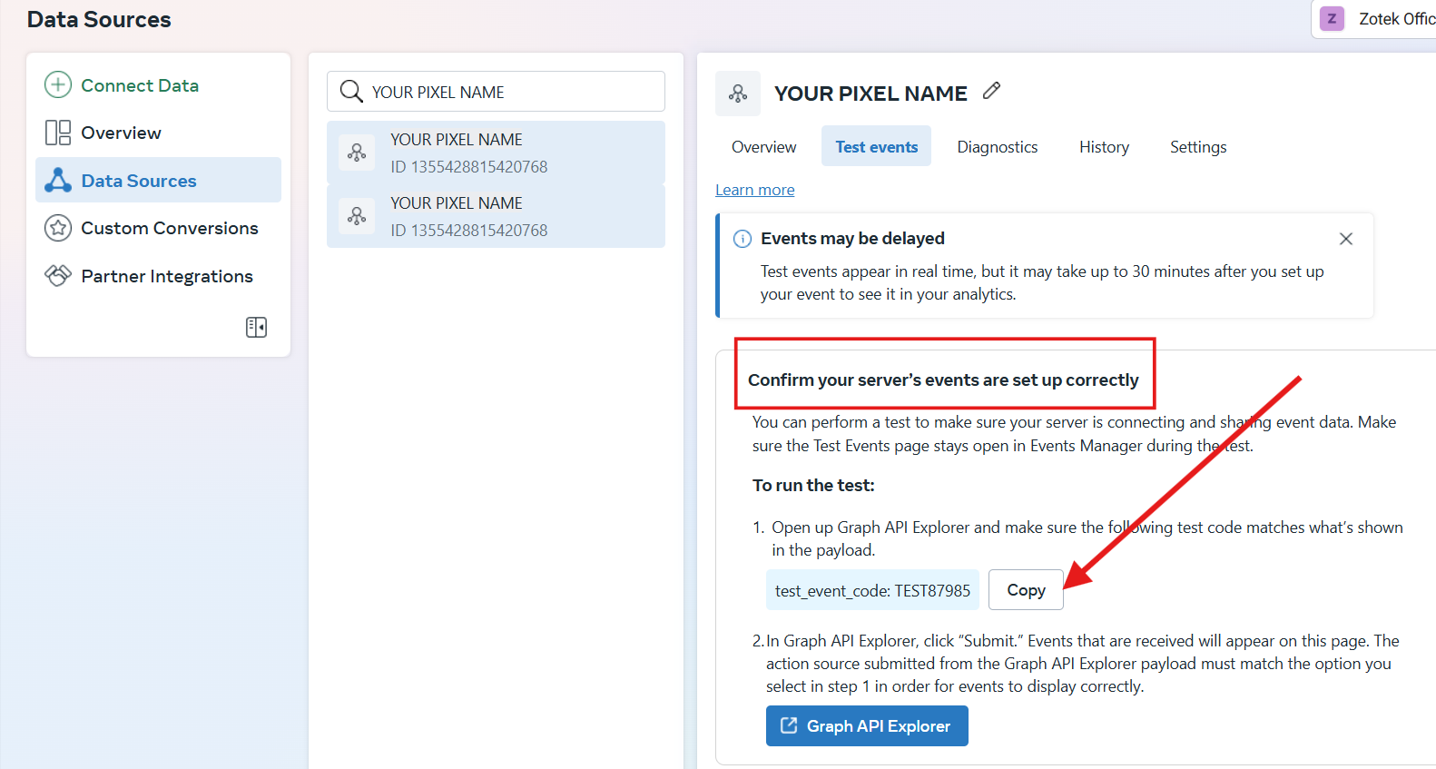
Task: Click the Custom Conversions star icon
Action: (x=58, y=228)
